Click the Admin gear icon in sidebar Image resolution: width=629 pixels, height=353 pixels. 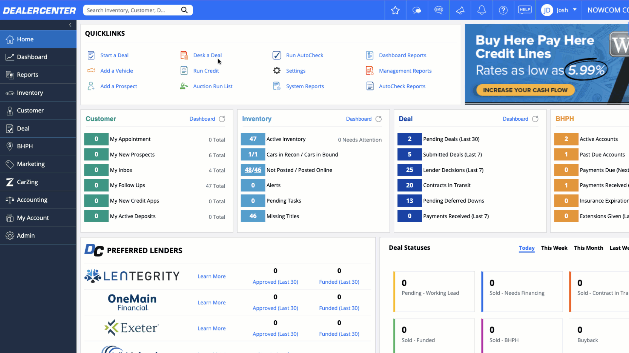(10, 236)
